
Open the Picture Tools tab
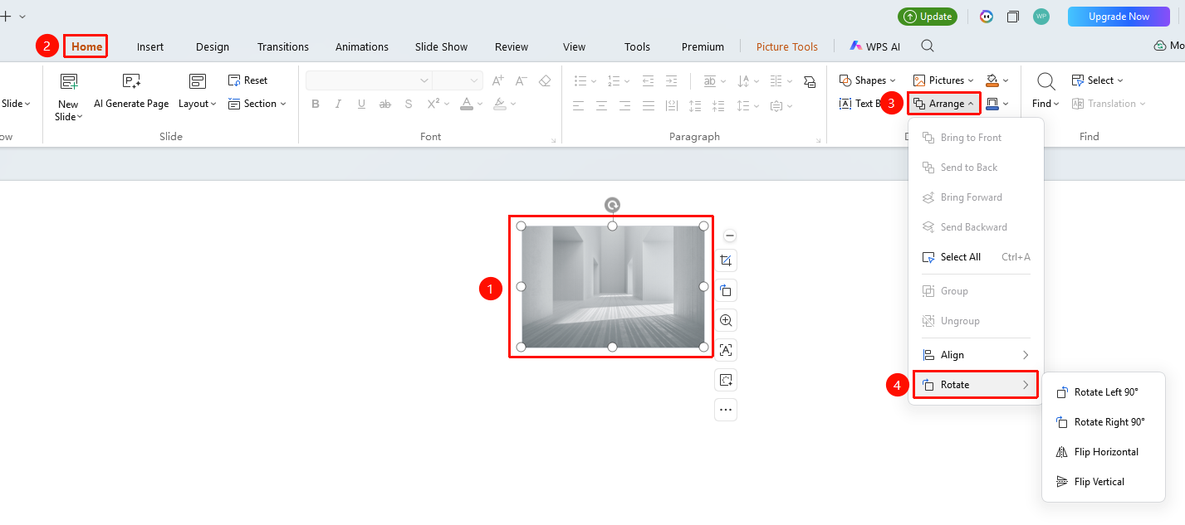coord(787,46)
